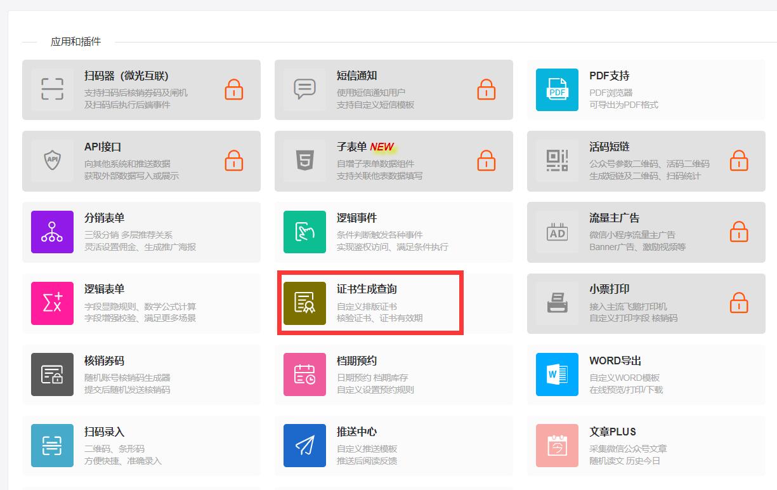Viewport: 777px width, 490px height.
Task: Click the lock icon on 扫码器 card
Action: 234,89
